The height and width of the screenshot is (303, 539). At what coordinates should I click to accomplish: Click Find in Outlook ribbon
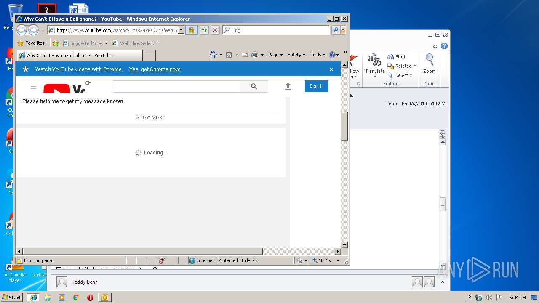point(396,57)
